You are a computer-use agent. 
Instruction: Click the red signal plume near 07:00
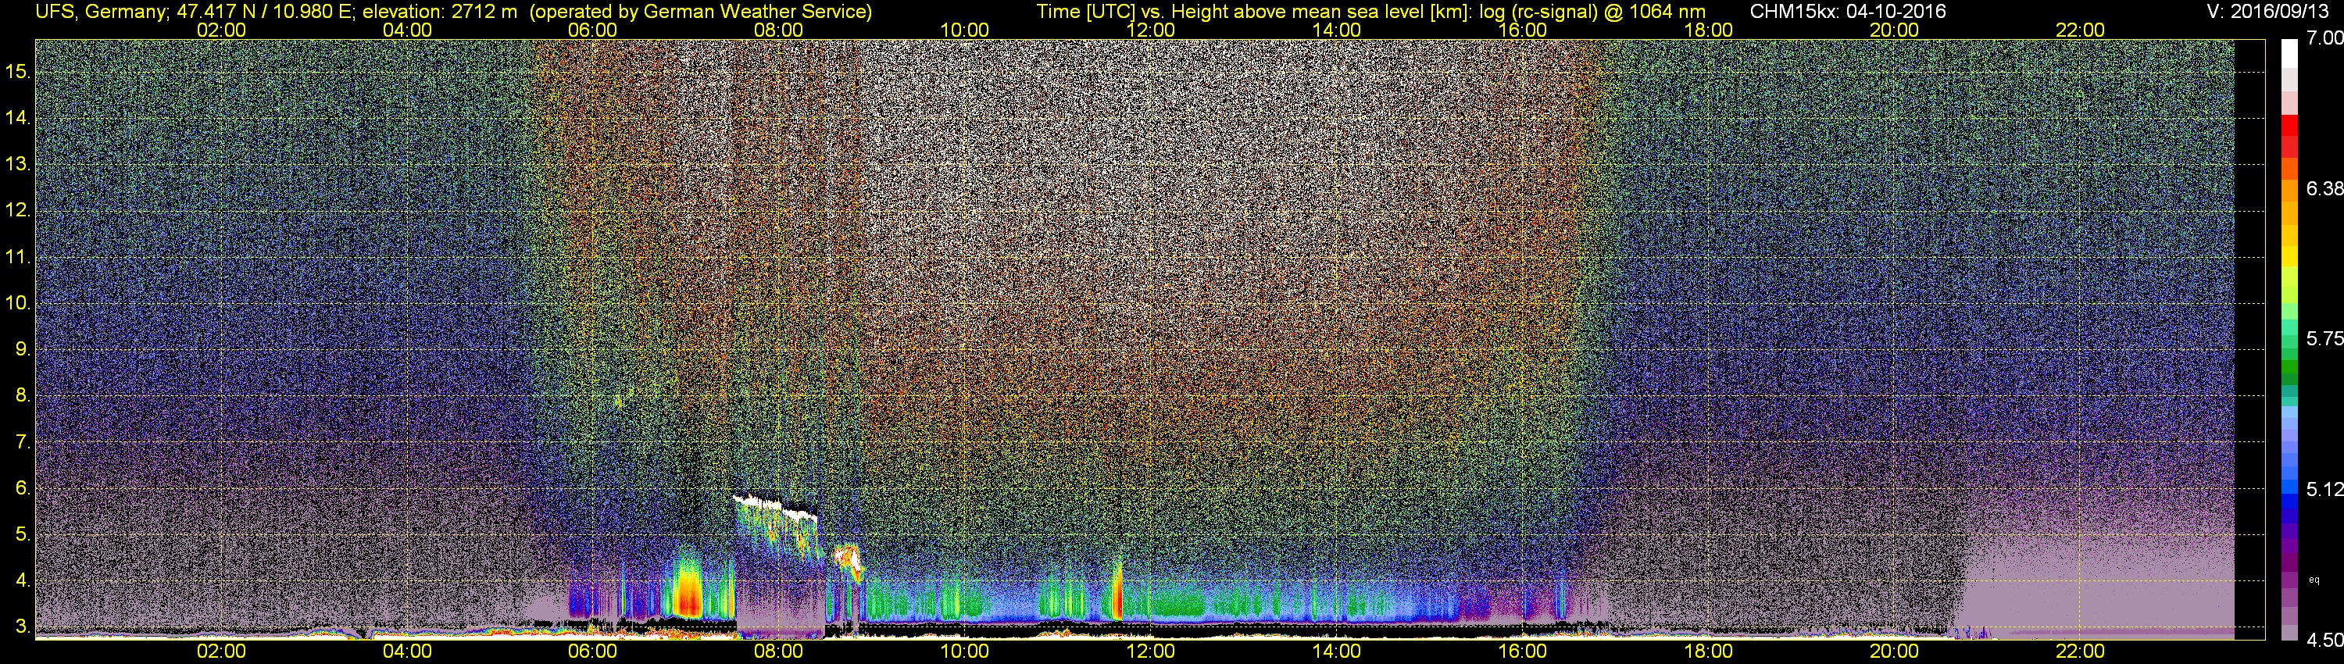coord(688,598)
